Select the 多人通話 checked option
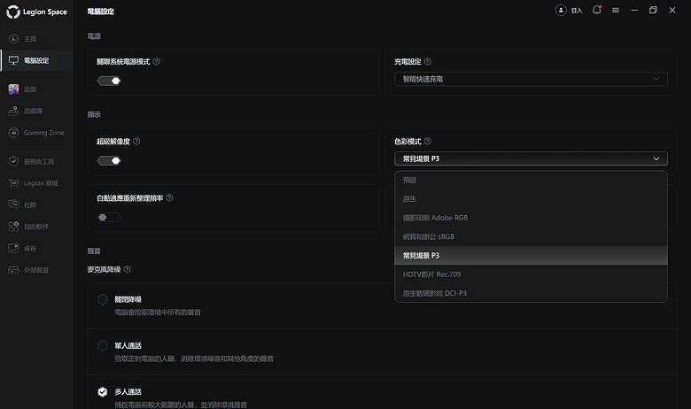The image size is (691, 409). pos(102,392)
